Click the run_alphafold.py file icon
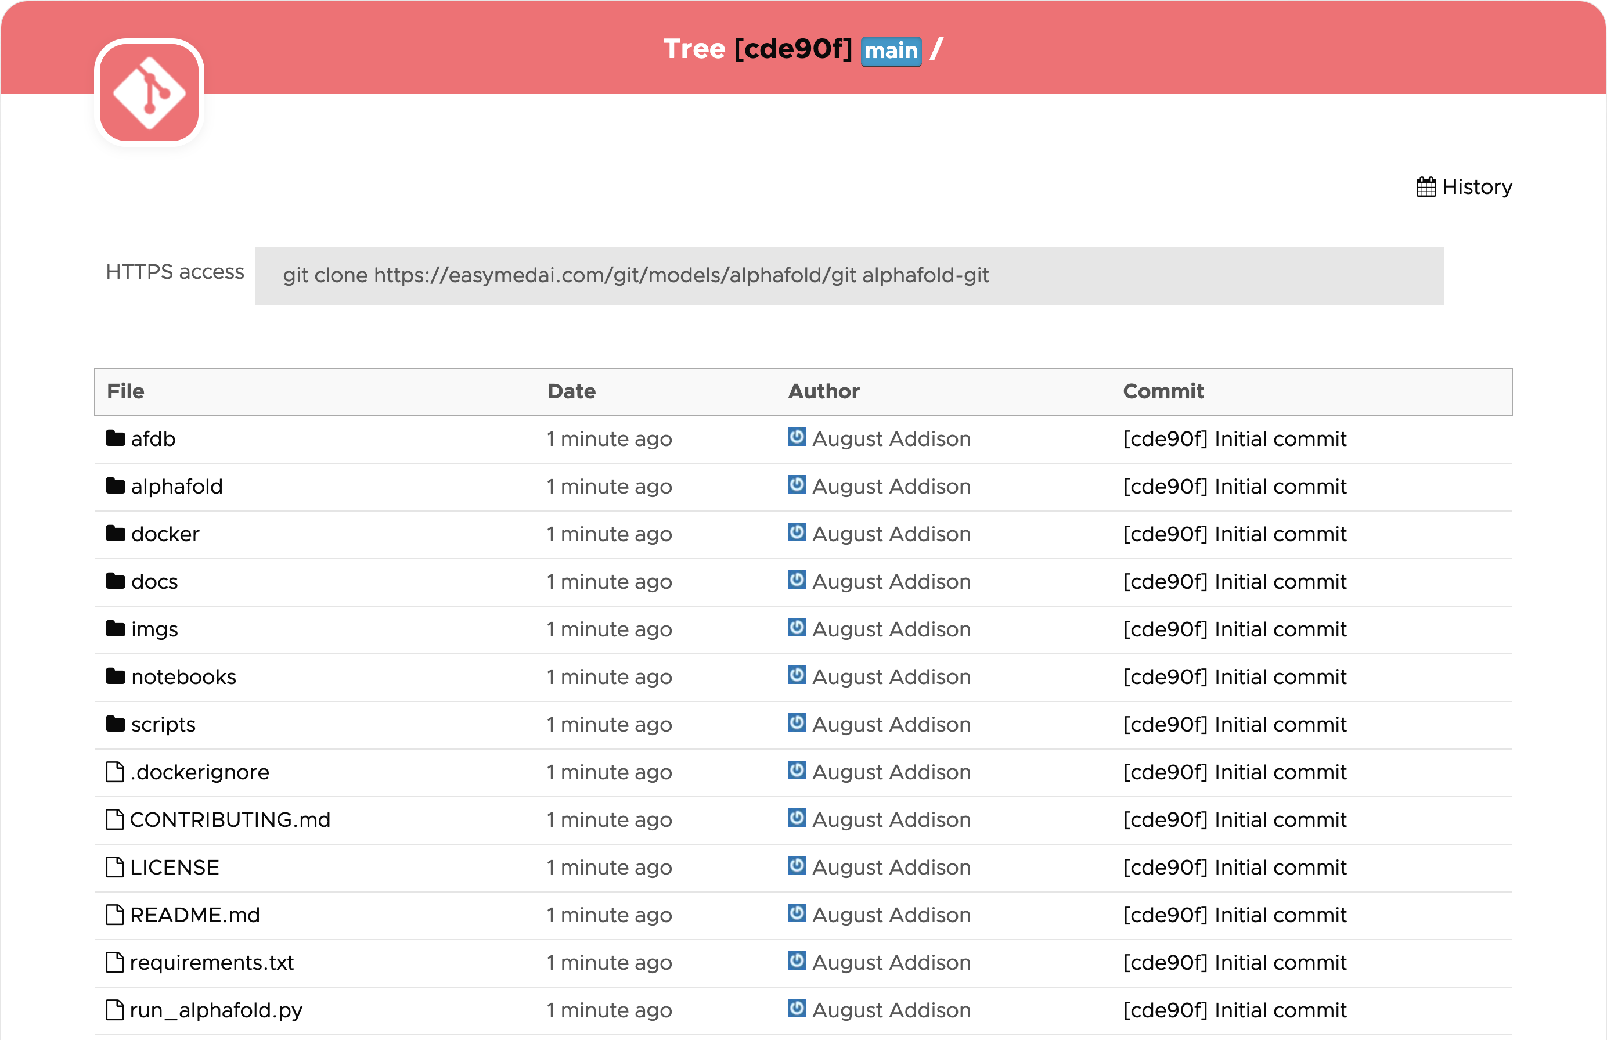The height and width of the screenshot is (1040, 1607). (115, 1010)
